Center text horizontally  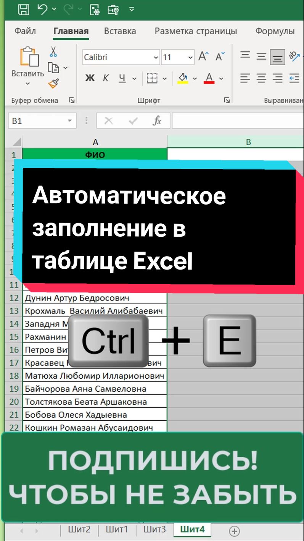coord(261,79)
